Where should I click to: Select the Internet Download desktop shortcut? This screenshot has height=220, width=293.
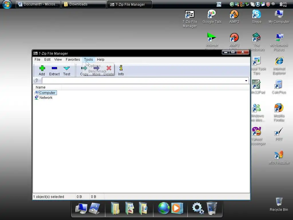point(212,41)
